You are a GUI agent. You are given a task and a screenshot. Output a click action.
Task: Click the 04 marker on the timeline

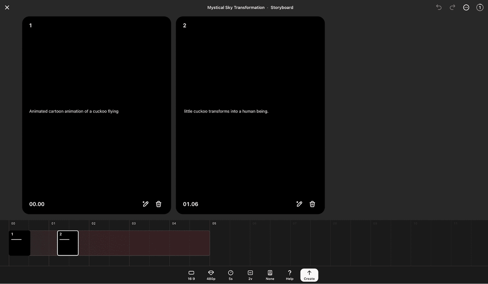coord(174,223)
